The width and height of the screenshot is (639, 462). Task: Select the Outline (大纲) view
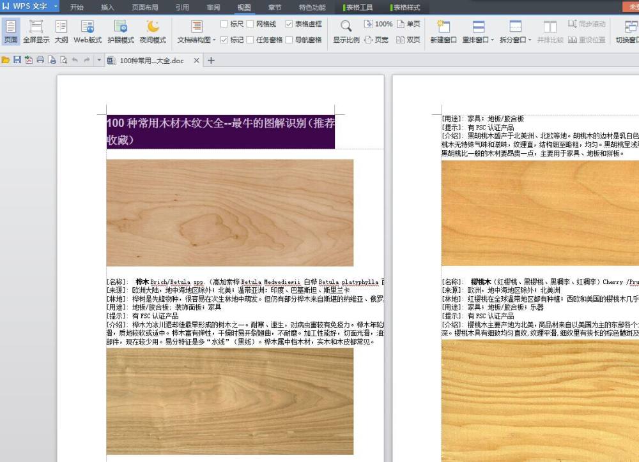point(61,31)
